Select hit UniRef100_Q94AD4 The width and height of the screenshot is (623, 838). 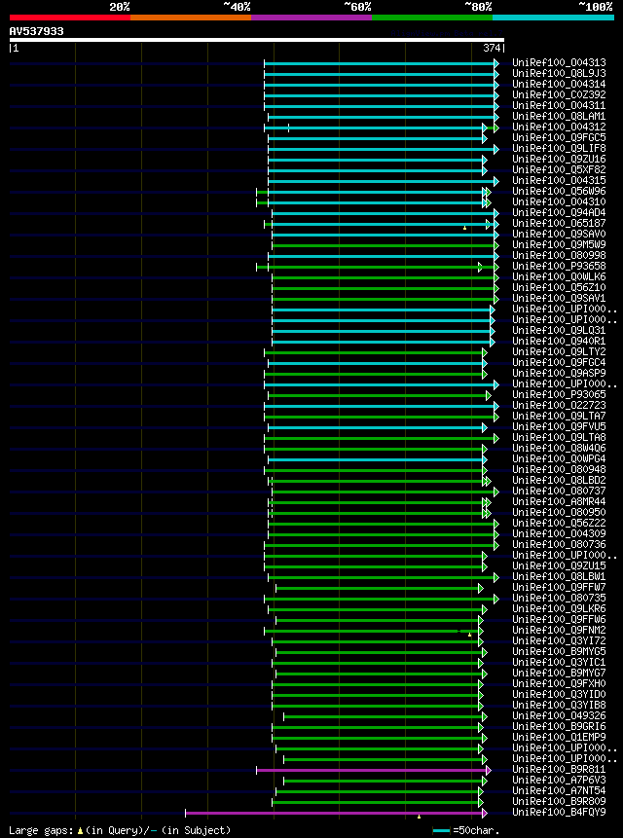559,213
